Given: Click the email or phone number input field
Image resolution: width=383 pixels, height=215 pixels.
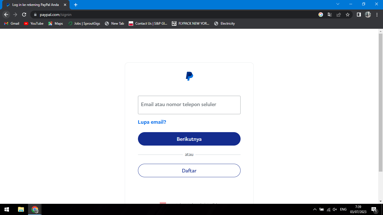Looking at the screenshot, I should [189, 105].
